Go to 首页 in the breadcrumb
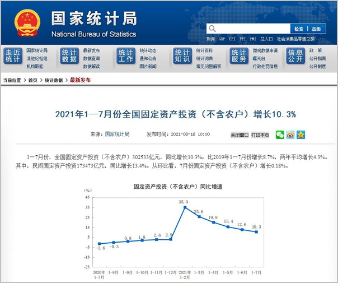338x283 pixels. (x=33, y=80)
